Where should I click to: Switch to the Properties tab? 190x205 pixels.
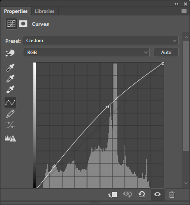tap(16, 11)
